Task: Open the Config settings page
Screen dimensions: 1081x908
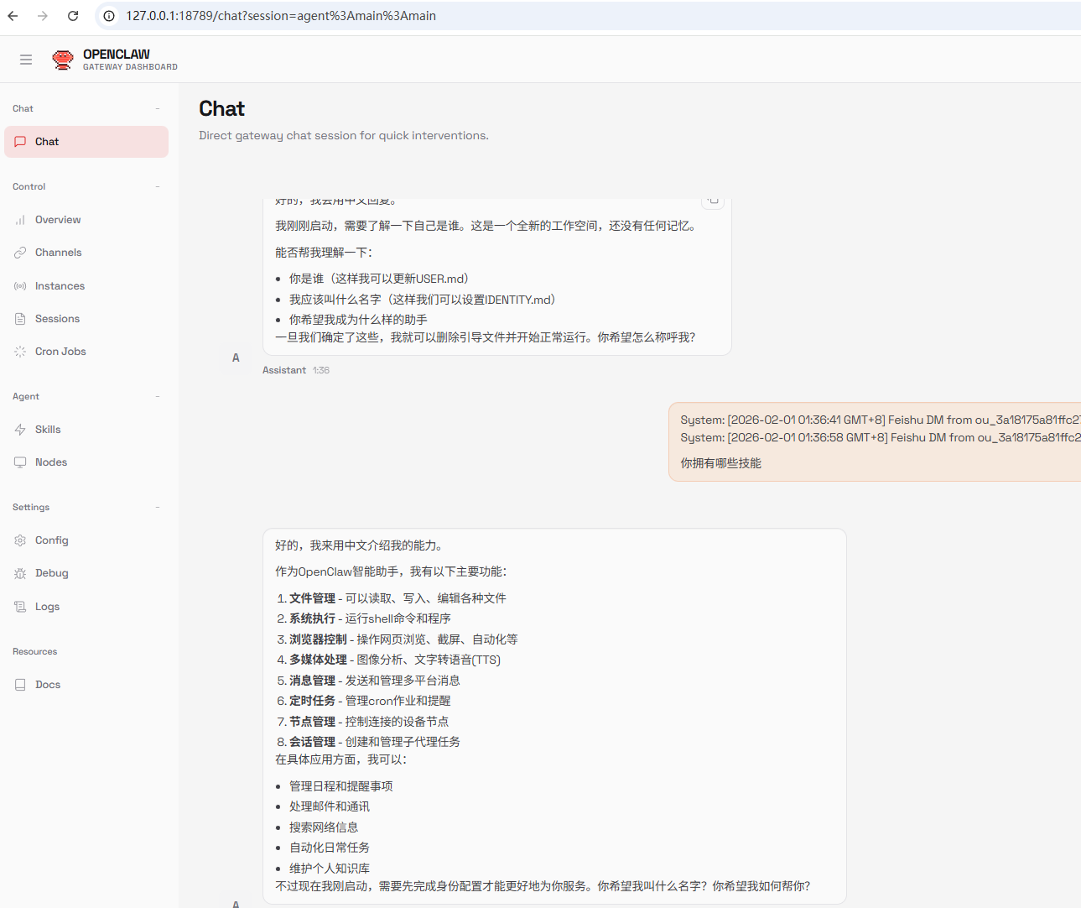Action: point(86,540)
